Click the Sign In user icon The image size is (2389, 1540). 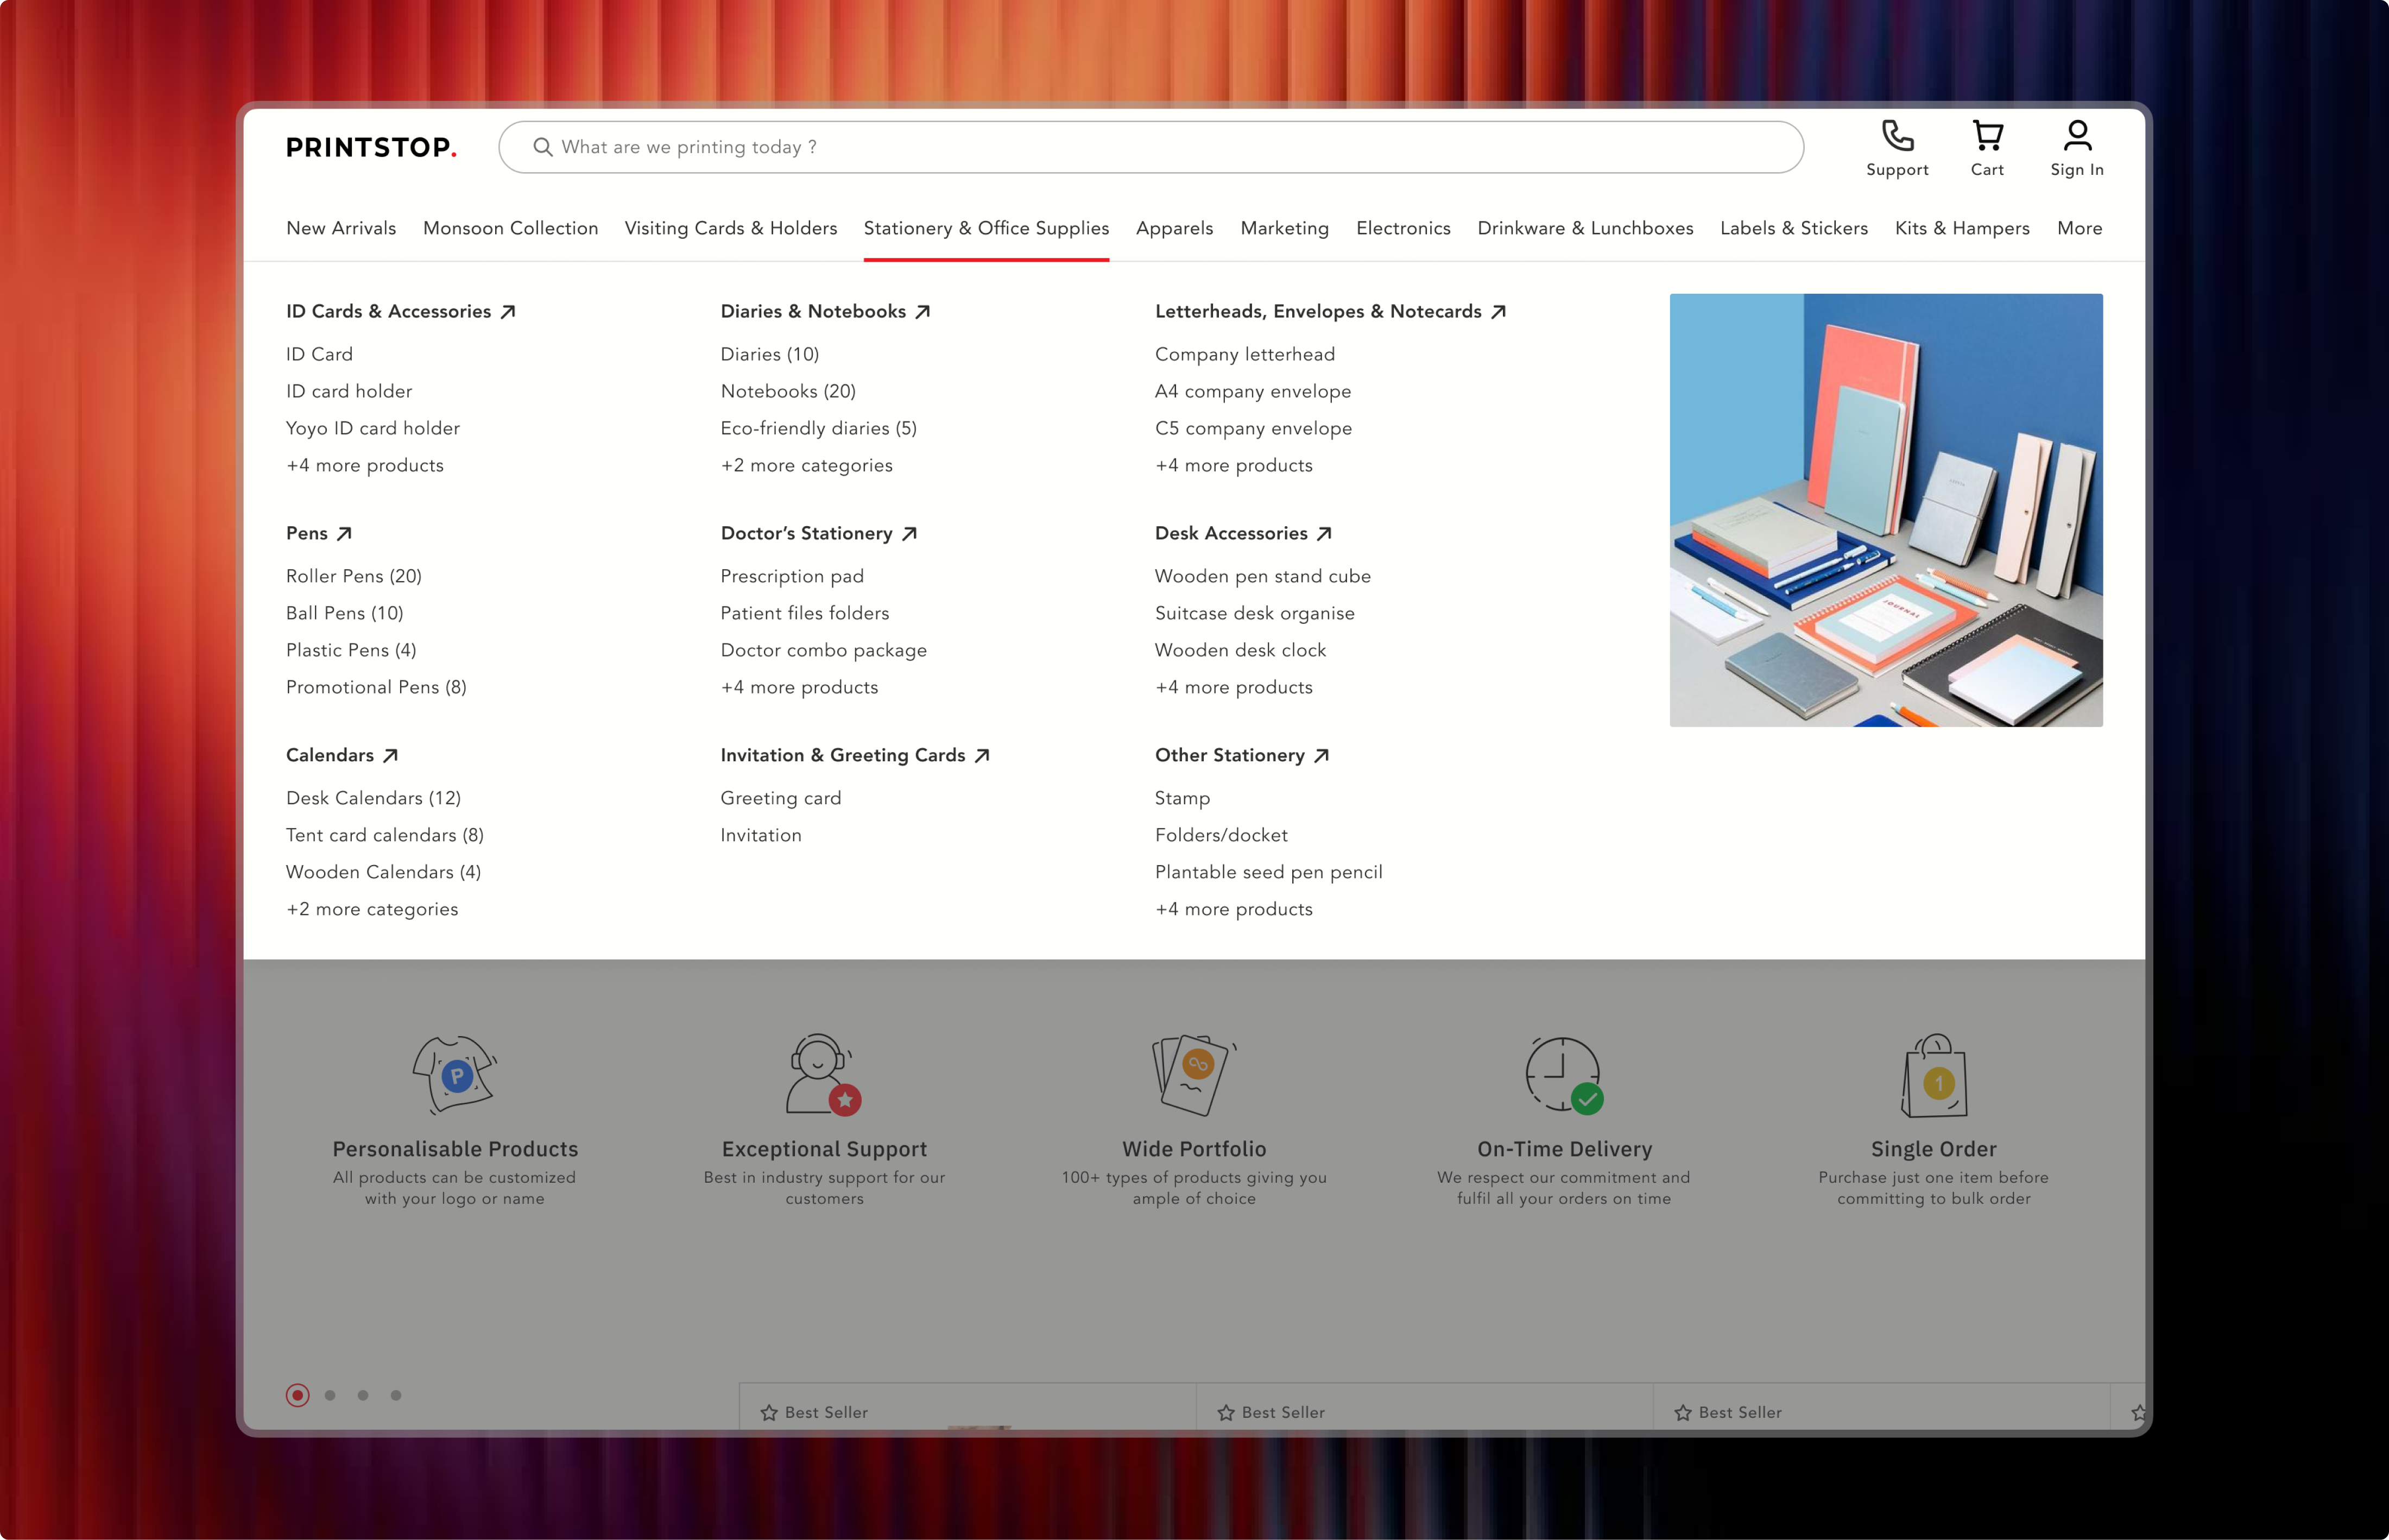[2077, 136]
